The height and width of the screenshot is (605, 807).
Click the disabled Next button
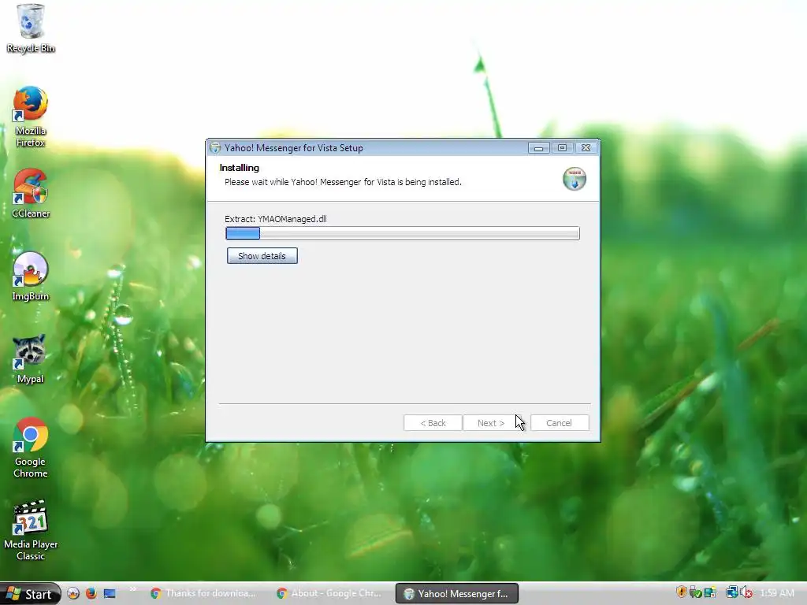tap(491, 423)
